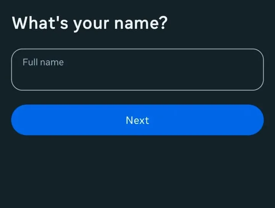The height and width of the screenshot is (208, 275).
Task: Tap Next to continue
Action: [137, 120]
